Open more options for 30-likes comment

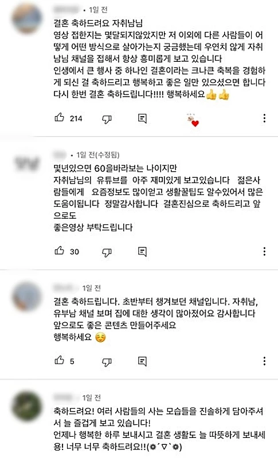pyautogui.click(x=264, y=251)
